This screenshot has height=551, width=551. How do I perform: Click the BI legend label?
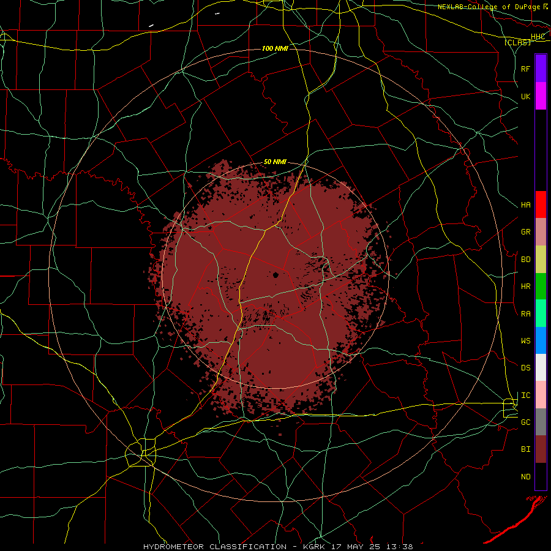click(526, 449)
